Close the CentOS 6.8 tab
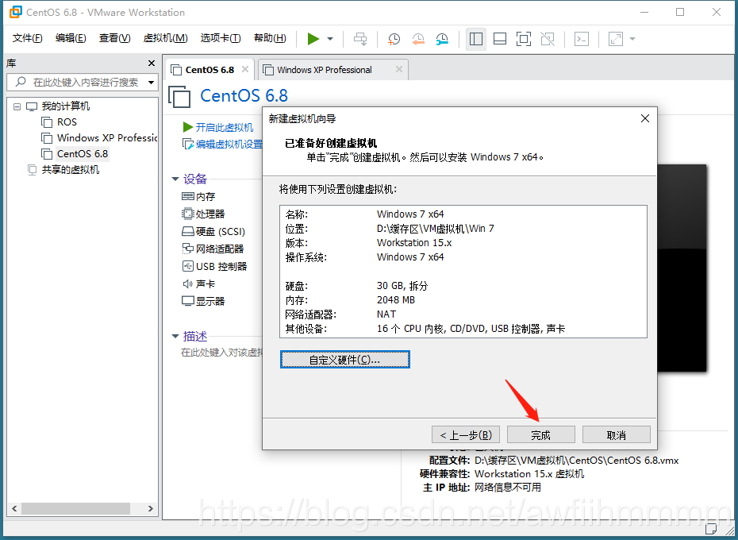 [245, 69]
